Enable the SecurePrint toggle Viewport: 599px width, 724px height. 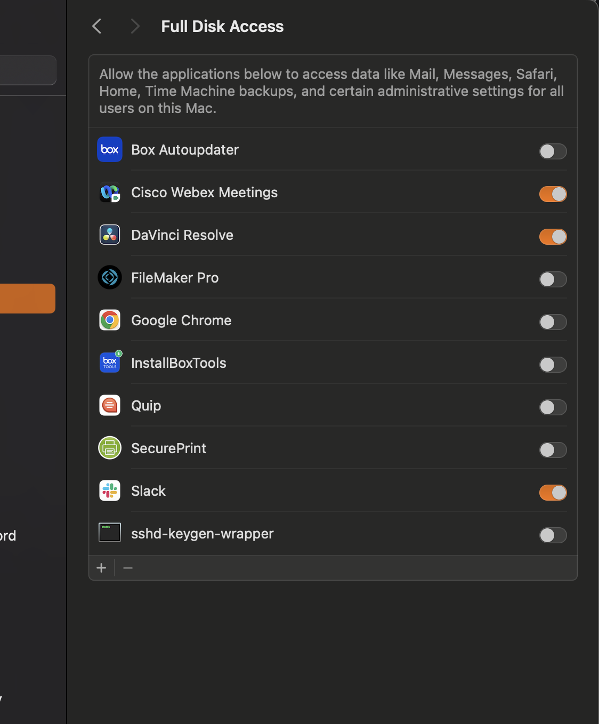(553, 450)
